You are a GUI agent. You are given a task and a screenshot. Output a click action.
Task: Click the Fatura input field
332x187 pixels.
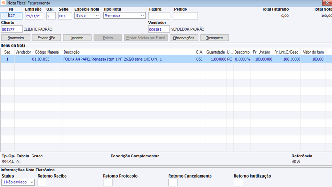pyautogui.click(x=159, y=16)
